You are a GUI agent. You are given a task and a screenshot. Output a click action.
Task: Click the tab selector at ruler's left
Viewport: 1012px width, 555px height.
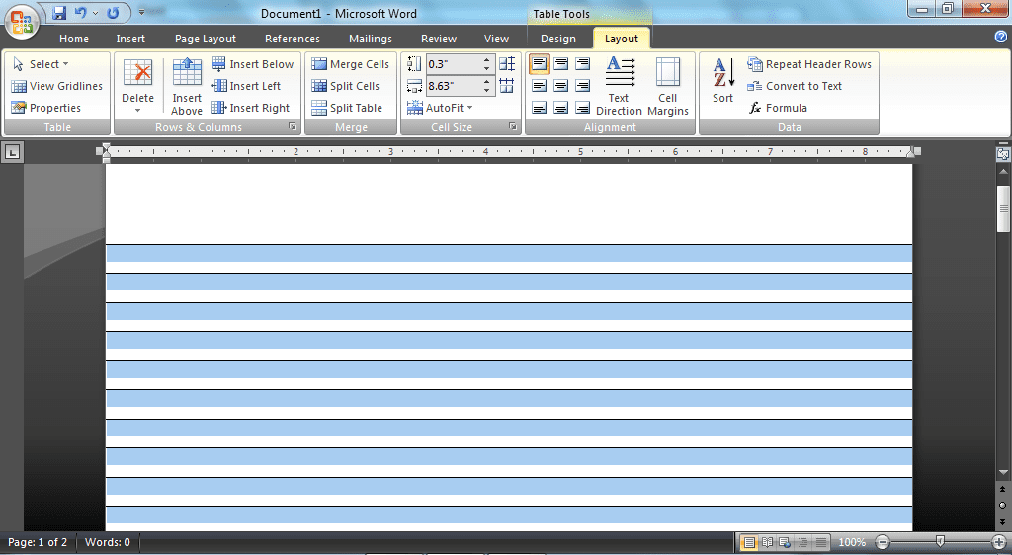pyautogui.click(x=12, y=152)
